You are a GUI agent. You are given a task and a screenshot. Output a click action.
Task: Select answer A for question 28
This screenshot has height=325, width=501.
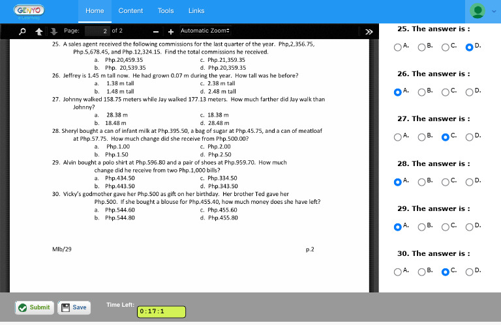pyautogui.click(x=397, y=182)
